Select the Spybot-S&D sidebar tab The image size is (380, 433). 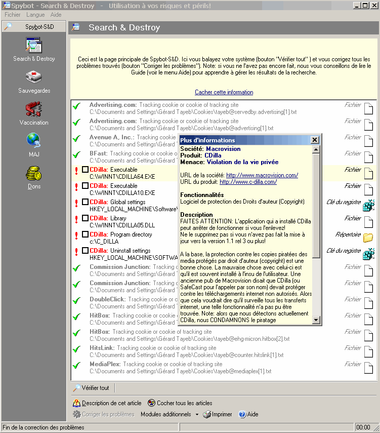coord(34,26)
